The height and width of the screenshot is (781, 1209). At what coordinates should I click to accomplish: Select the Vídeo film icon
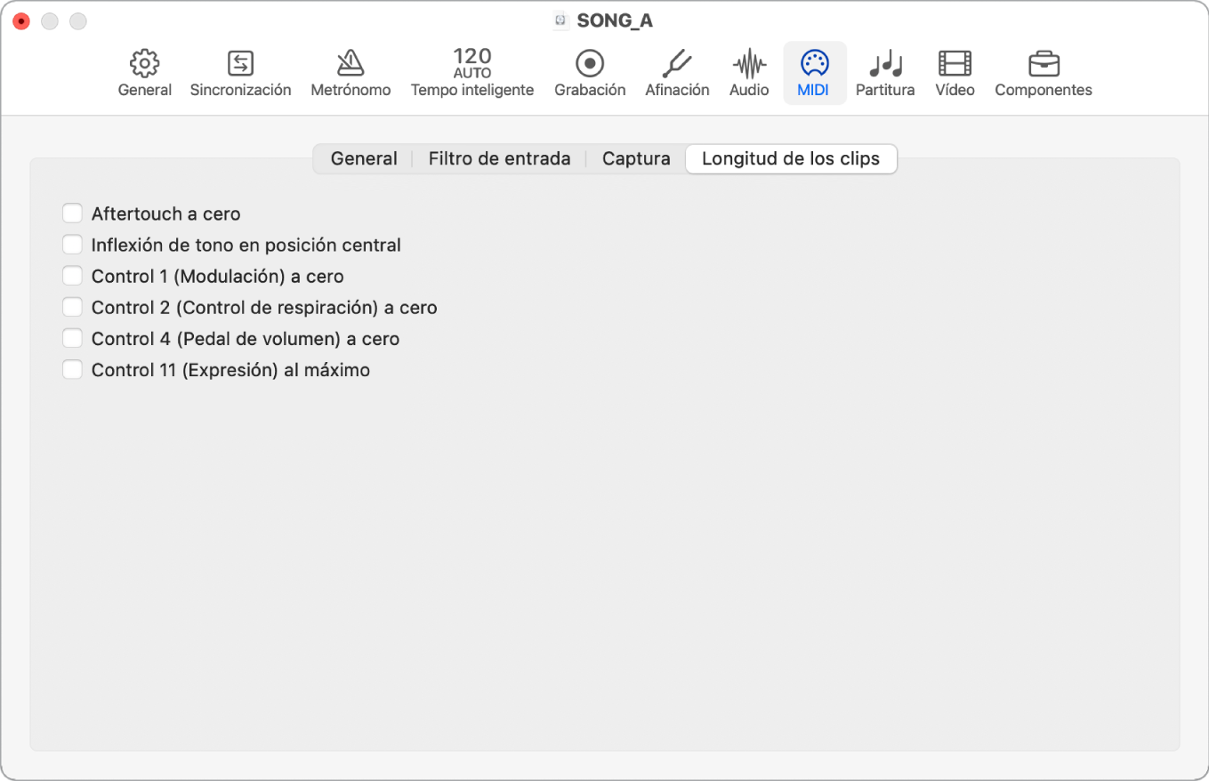coord(955,71)
